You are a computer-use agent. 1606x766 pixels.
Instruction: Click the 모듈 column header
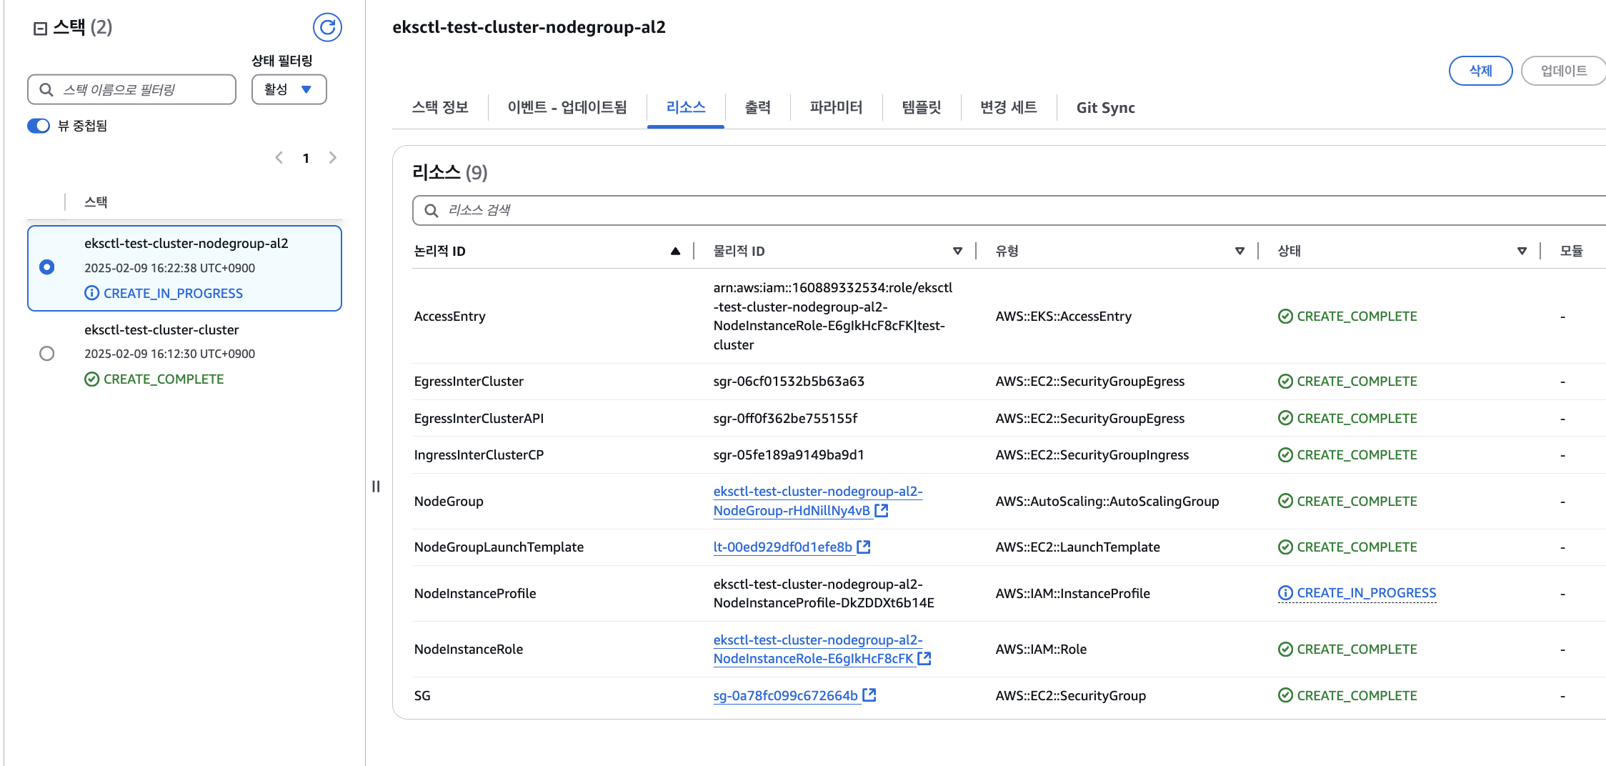(1571, 251)
